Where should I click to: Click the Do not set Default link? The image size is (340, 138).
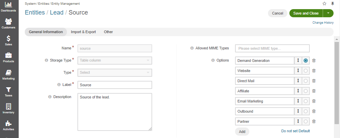[x=296, y=131]
